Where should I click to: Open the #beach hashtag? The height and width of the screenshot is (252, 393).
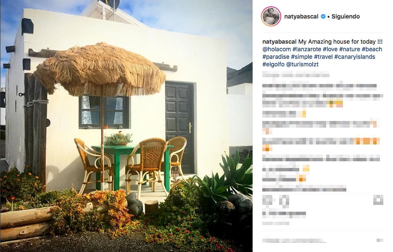click(372, 49)
